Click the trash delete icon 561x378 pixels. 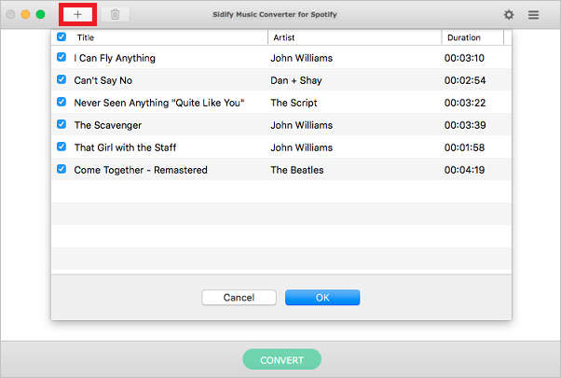(115, 15)
